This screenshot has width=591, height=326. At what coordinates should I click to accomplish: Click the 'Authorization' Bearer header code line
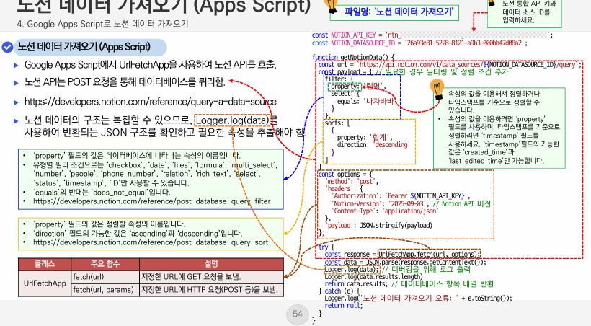tap(401, 196)
